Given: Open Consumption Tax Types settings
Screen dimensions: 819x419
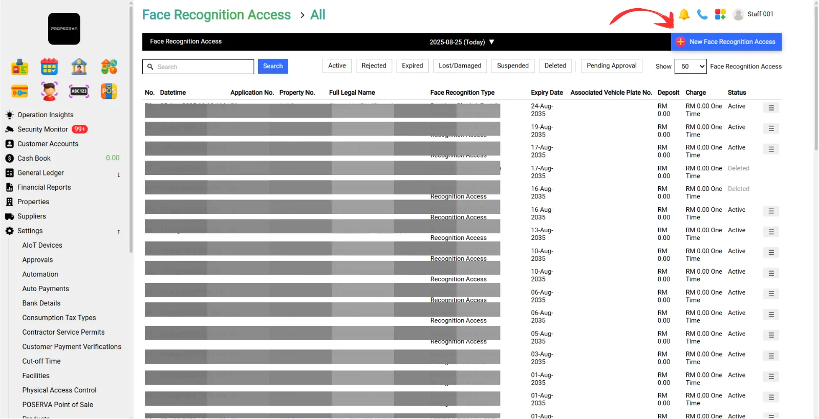Looking at the screenshot, I should pos(59,318).
